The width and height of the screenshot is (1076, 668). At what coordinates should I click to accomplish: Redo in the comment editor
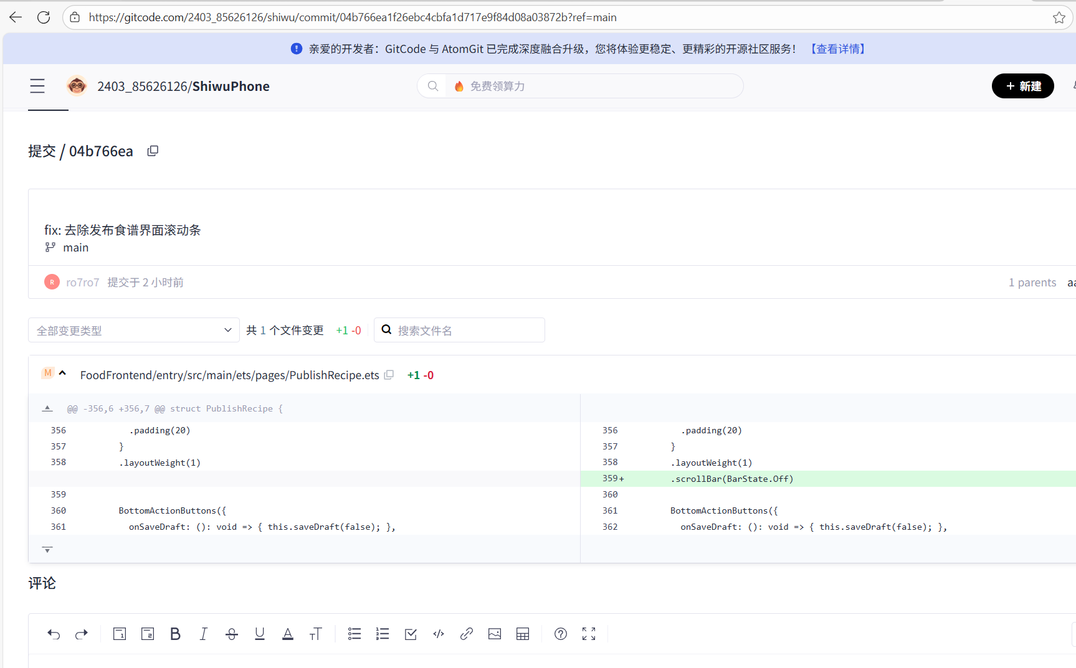[82, 634]
